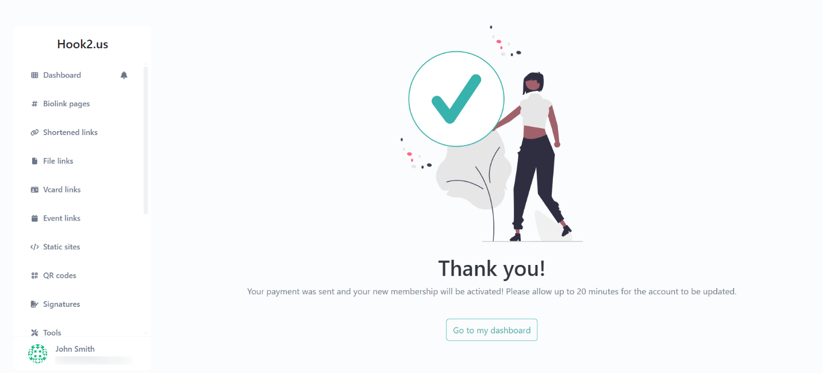The height and width of the screenshot is (373, 823).
Task: Open notifications via the bell icon
Action: pos(124,75)
